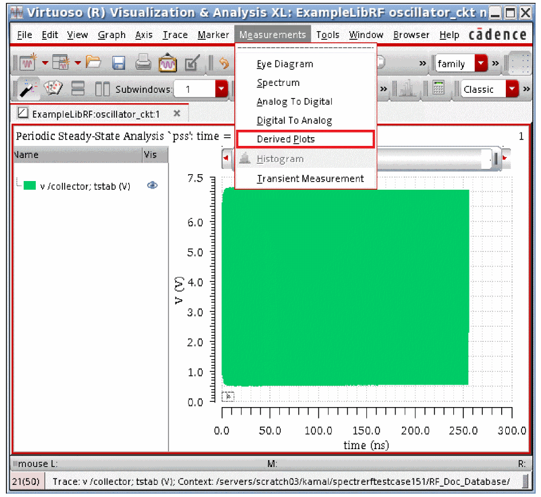The width and height of the screenshot is (541, 497).
Task: Select the v /collector; tstab (V) legend entry
Action: pos(85,186)
